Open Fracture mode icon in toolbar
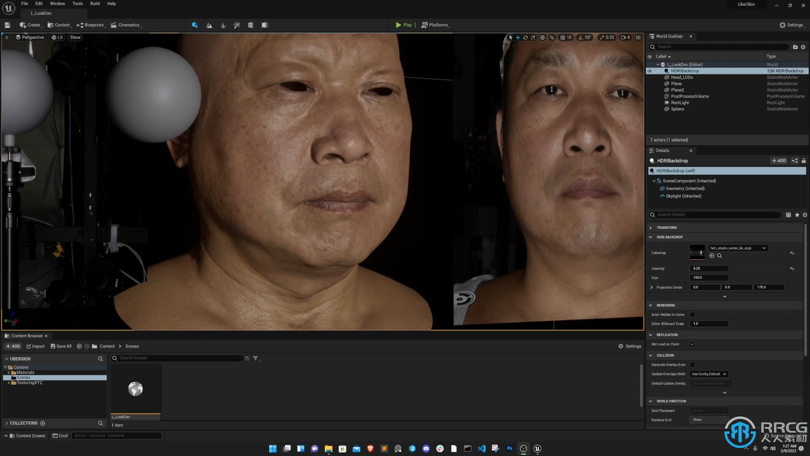The width and height of the screenshot is (810, 456). point(251,25)
